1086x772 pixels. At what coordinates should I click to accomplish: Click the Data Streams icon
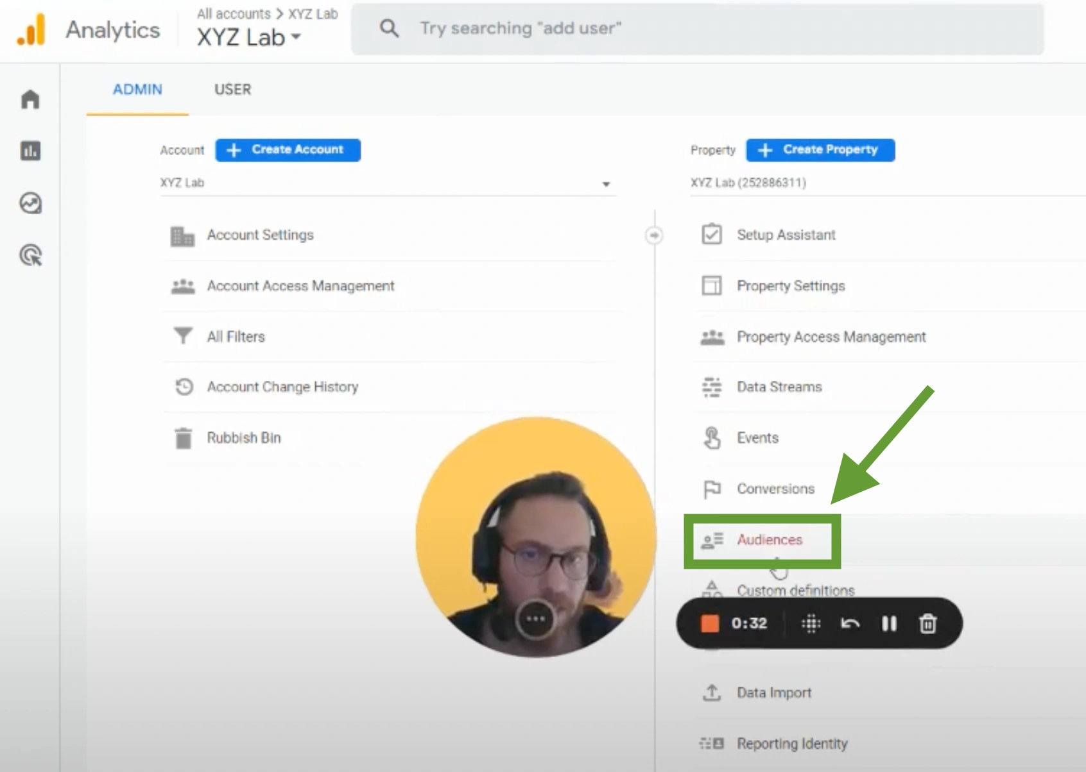[712, 387]
